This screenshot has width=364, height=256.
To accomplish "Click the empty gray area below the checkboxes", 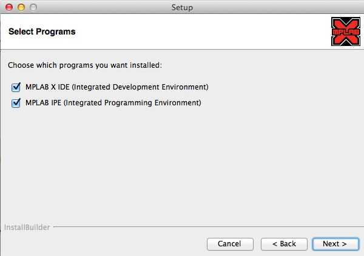I will click(x=182, y=163).
